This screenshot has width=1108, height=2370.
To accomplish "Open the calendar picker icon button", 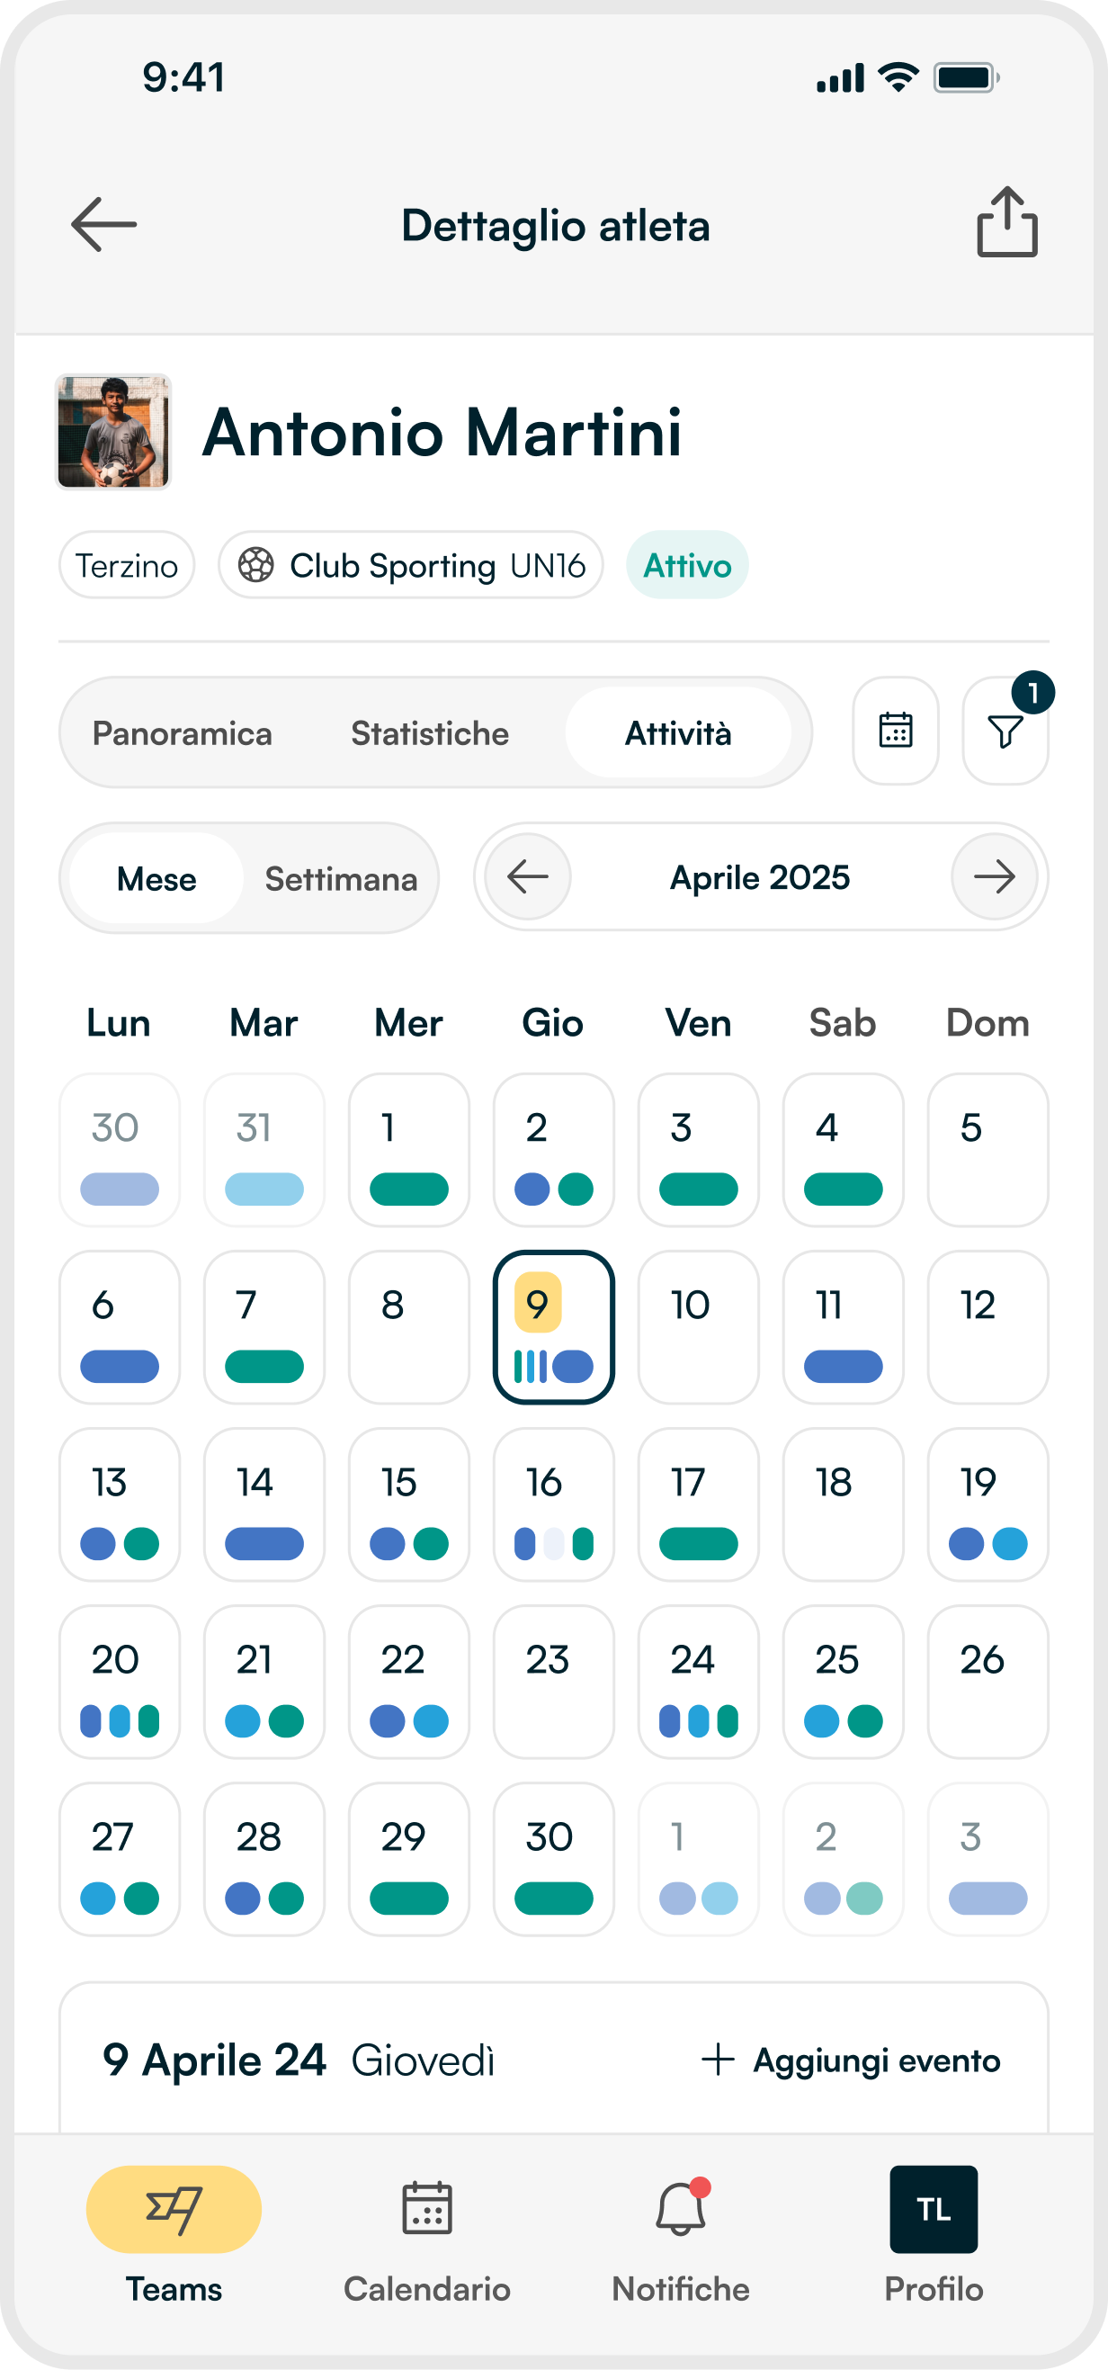I will coord(895,732).
